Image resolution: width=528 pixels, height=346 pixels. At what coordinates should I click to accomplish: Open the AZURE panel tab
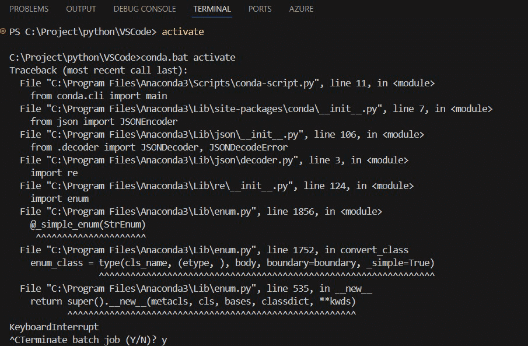(301, 9)
